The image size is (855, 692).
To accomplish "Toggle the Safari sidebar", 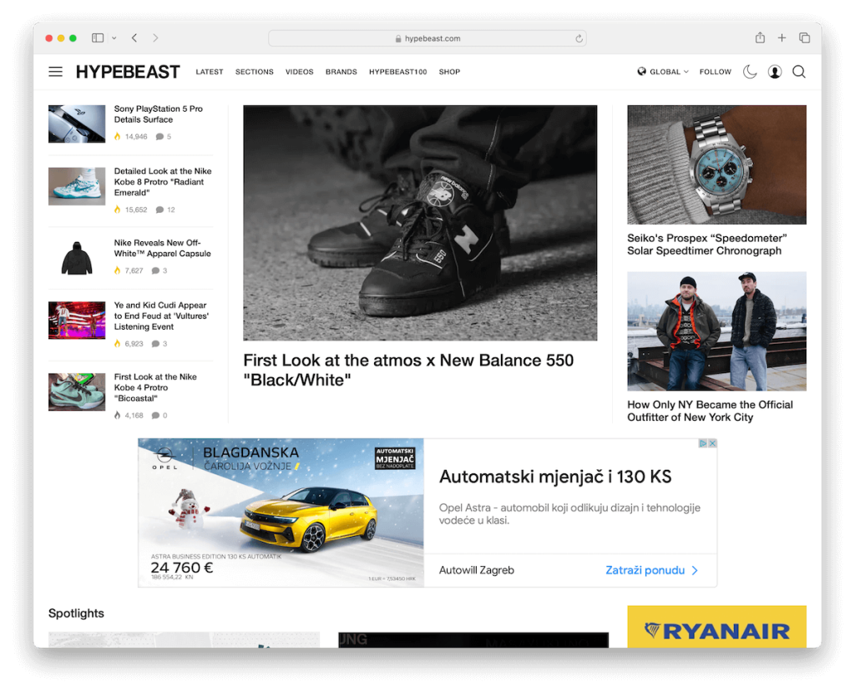I will (98, 38).
